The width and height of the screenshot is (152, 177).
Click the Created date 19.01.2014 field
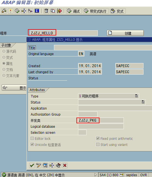click(x=90, y=66)
